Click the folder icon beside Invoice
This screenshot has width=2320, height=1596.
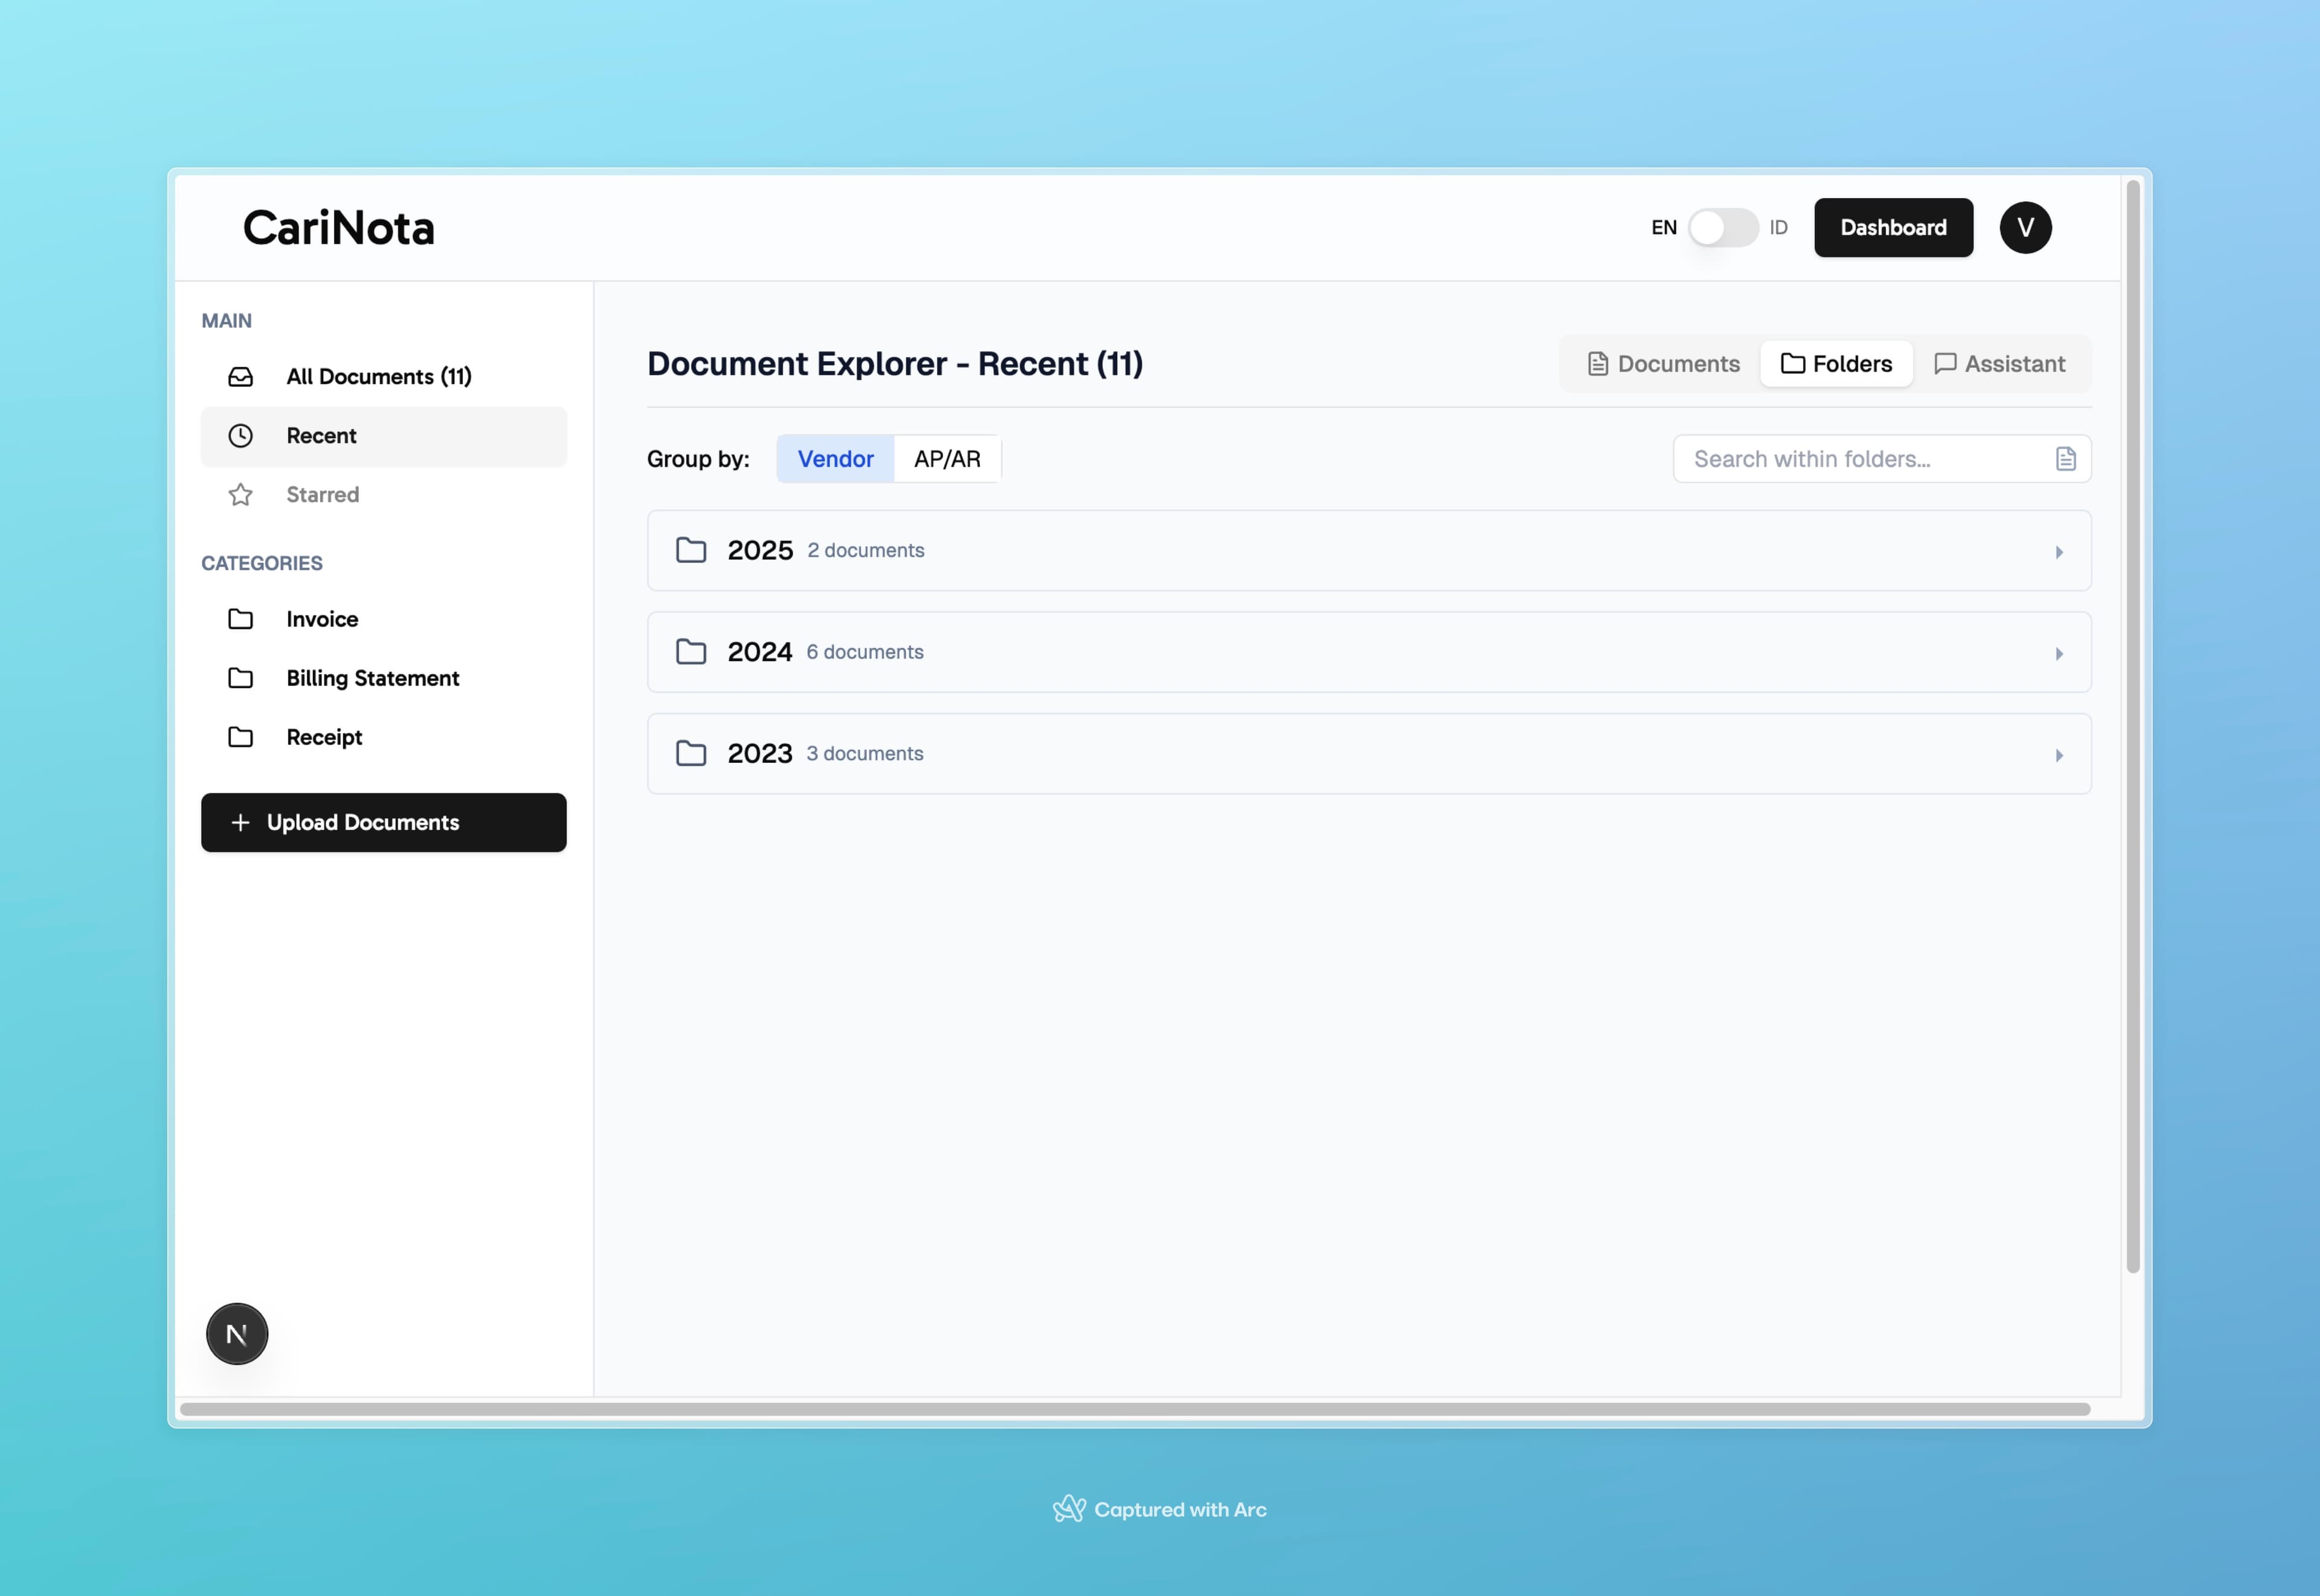240,619
